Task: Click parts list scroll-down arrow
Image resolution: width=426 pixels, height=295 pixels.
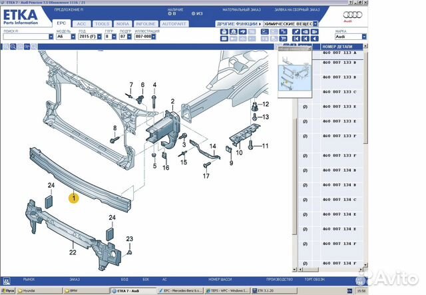Action: coord(365,265)
